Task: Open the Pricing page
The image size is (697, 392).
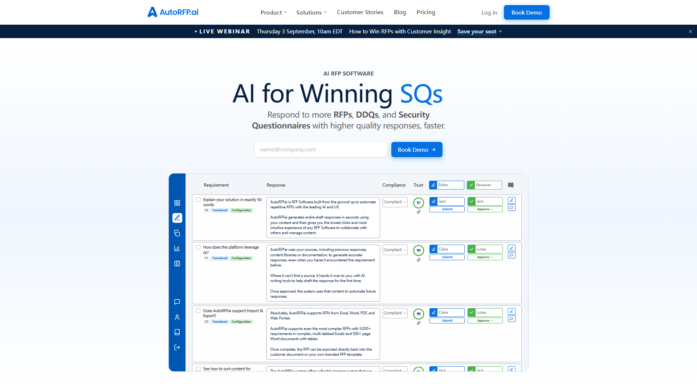Action: coord(426,12)
